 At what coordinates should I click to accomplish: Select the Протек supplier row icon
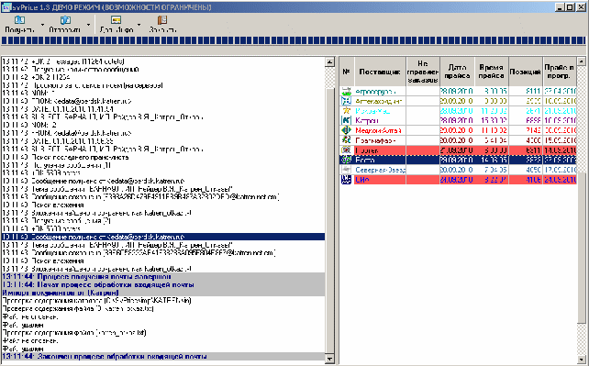coord(346,150)
